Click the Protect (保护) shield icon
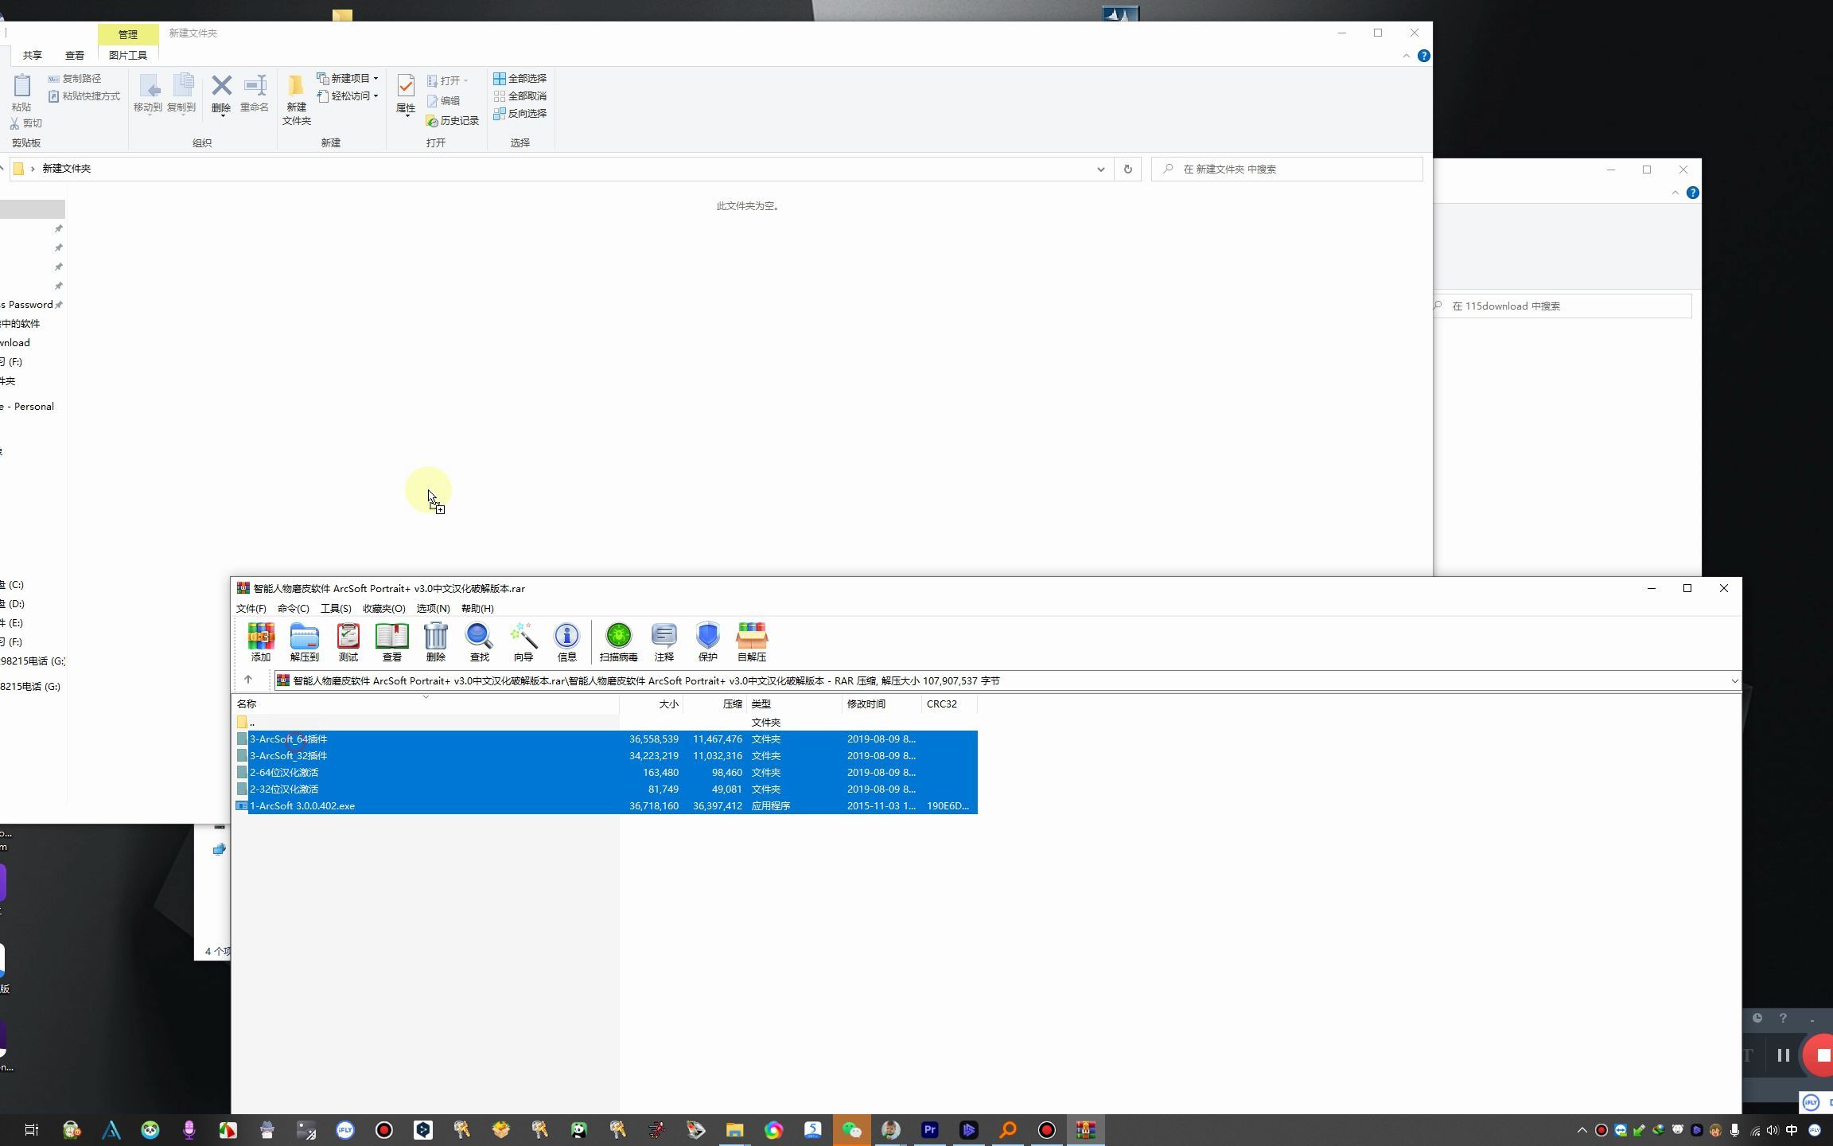1833x1146 pixels. point(707,641)
